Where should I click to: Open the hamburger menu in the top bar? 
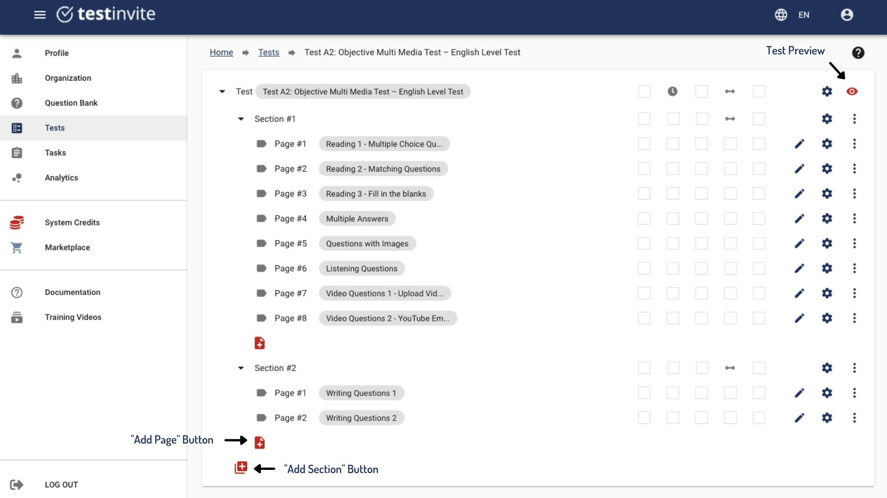pyautogui.click(x=40, y=15)
